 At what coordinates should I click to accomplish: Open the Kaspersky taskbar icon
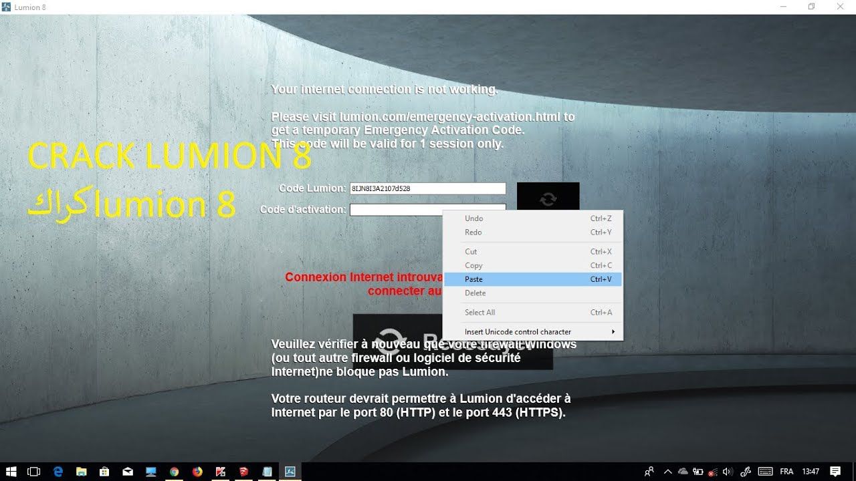220,472
